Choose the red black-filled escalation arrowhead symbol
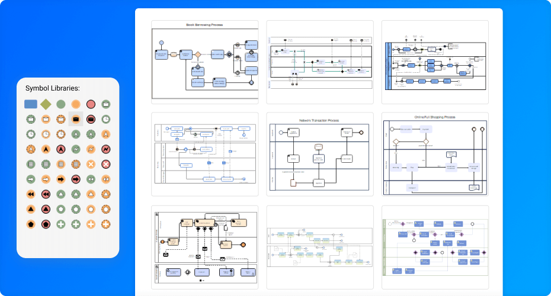This screenshot has width=551, height=296. click(61, 149)
